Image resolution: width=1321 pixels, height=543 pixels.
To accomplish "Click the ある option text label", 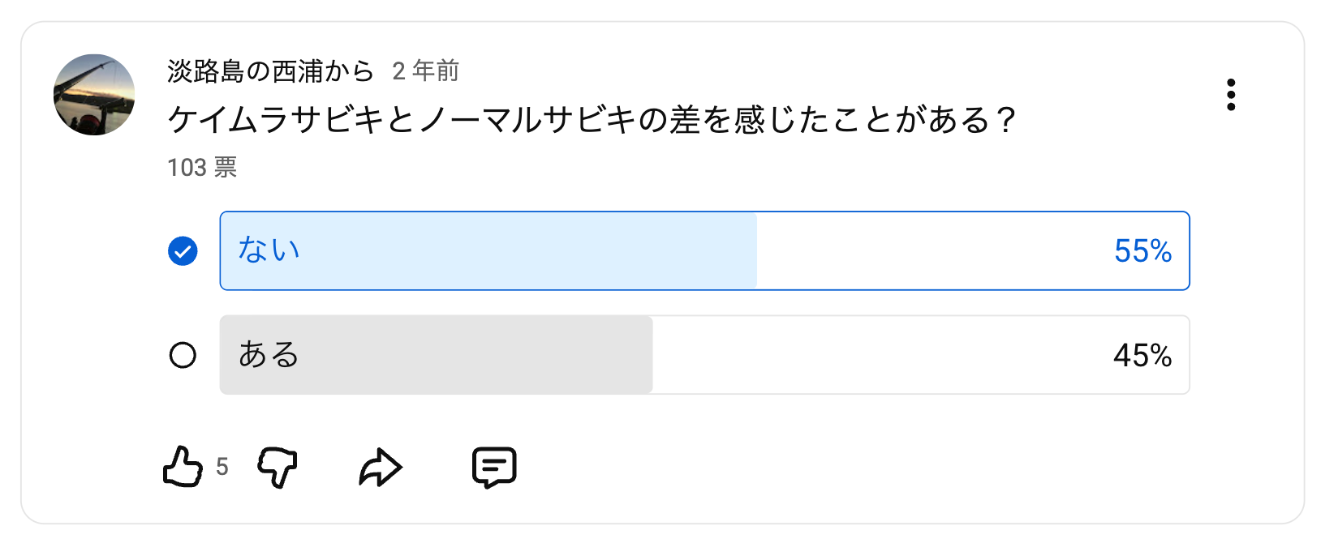I will click(x=269, y=355).
